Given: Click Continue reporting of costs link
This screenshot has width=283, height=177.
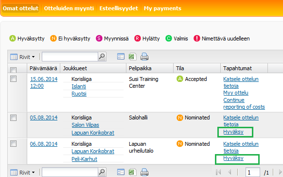Looking at the screenshot, I should [244, 103].
